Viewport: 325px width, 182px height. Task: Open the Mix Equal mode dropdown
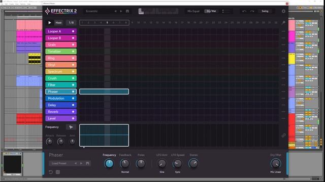click(193, 11)
